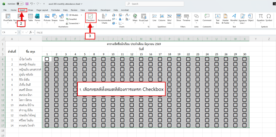Click the formula bar showing FALSE
This screenshot has width=276, height=137.
[155, 33]
